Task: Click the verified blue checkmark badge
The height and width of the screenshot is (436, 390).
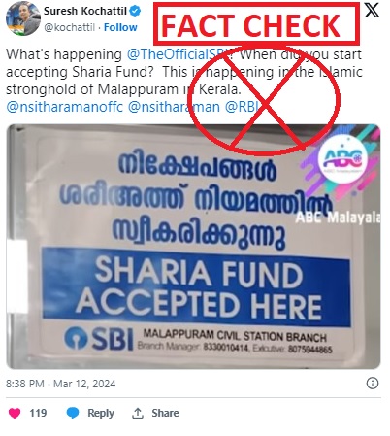Action: 135,11
